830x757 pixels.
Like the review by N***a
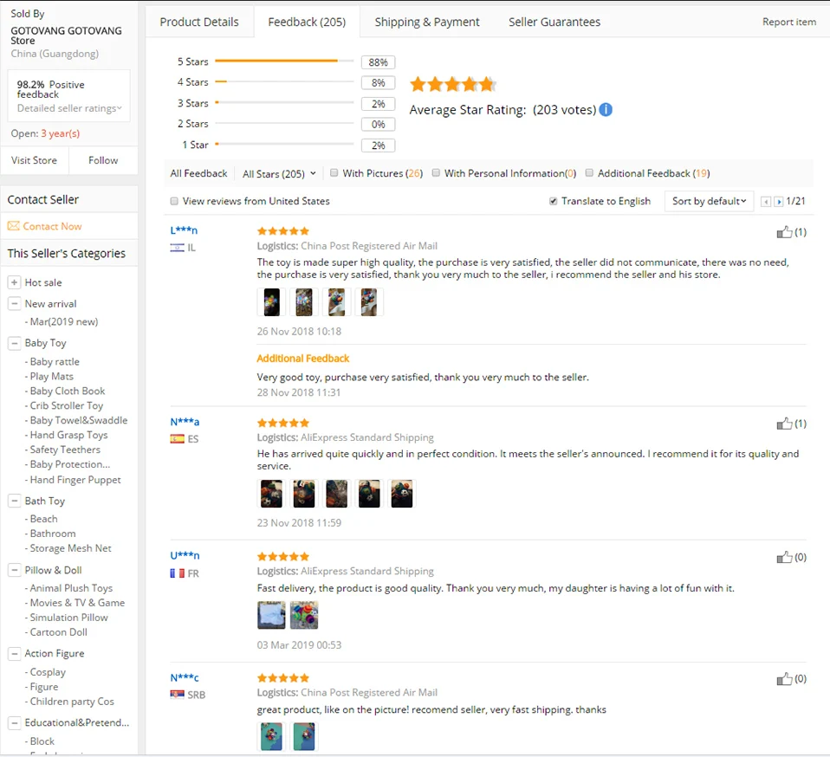784,424
